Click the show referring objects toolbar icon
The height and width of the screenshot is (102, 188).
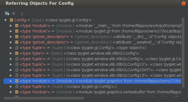[7, 13]
